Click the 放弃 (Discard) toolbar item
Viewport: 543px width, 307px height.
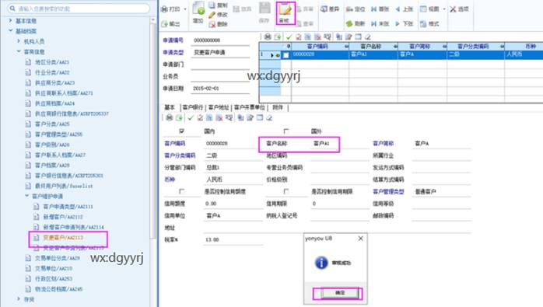pos(243,9)
